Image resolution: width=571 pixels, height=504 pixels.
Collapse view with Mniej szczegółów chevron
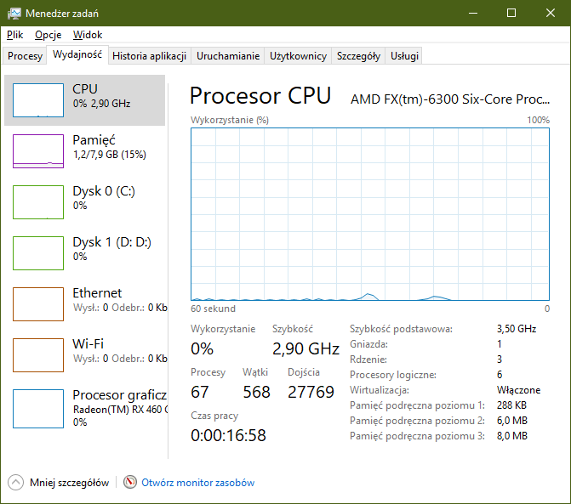click(16, 482)
